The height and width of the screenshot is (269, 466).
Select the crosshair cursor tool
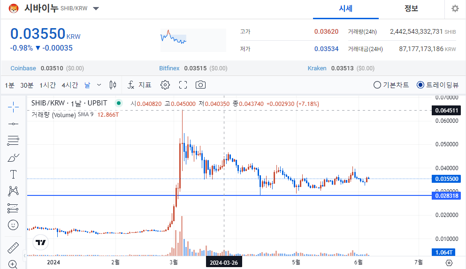[x=13, y=107]
